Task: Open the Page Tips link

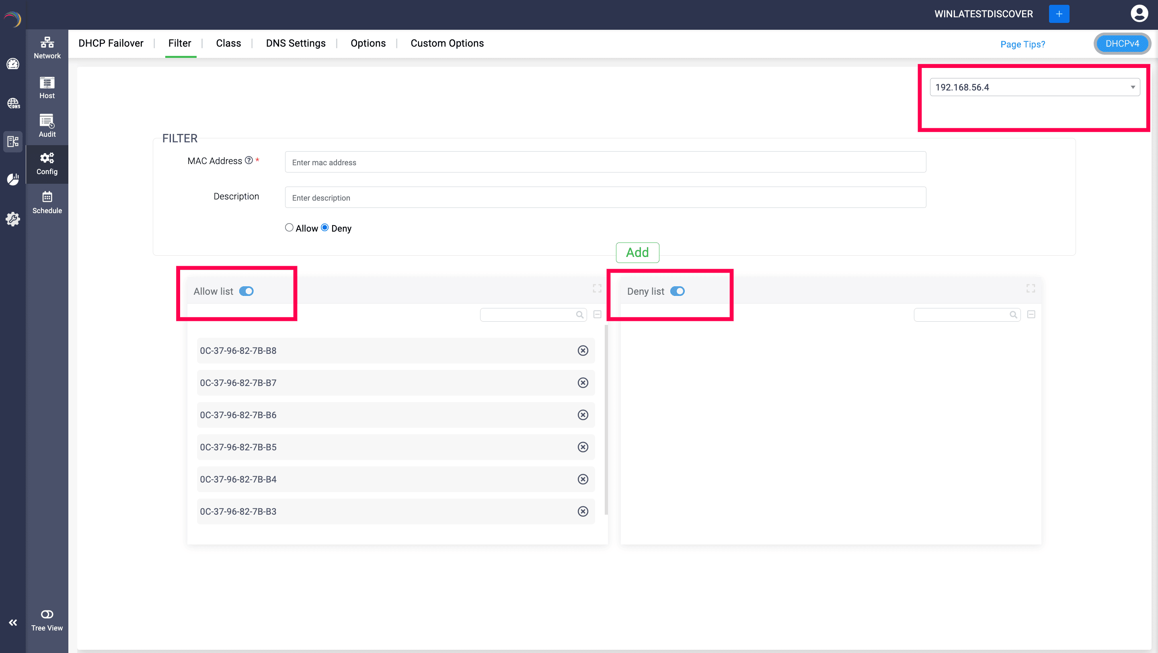Action: tap(1022, 44)
